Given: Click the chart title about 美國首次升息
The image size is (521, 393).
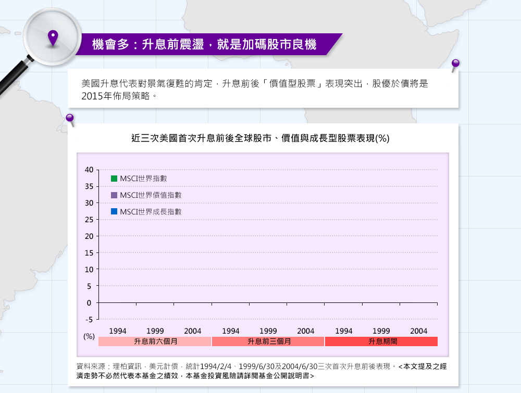Looking at the screenshot, I should 260,138.
